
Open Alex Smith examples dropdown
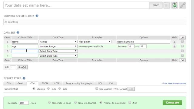tap(95, 42)
